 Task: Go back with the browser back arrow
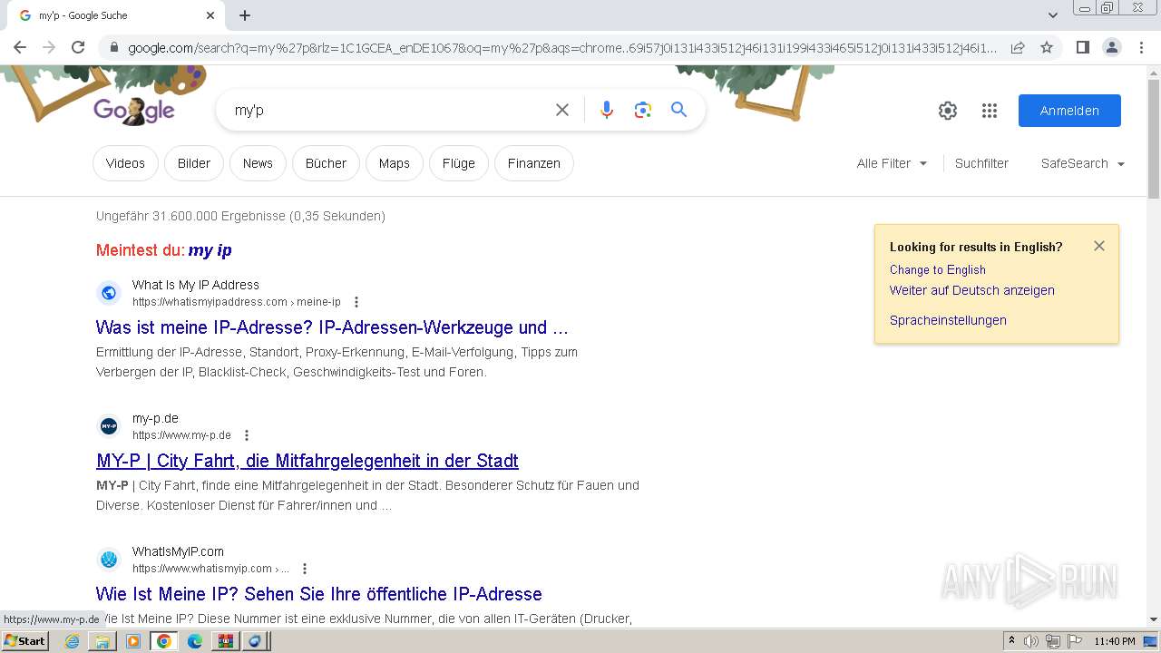pyautogui.click(x=20, y=48)
